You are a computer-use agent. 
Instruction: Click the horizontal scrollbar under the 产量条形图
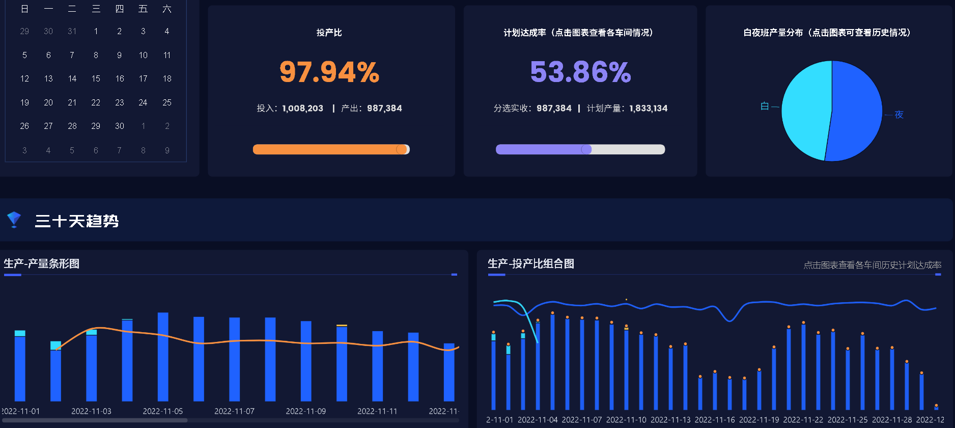(94, 420)
